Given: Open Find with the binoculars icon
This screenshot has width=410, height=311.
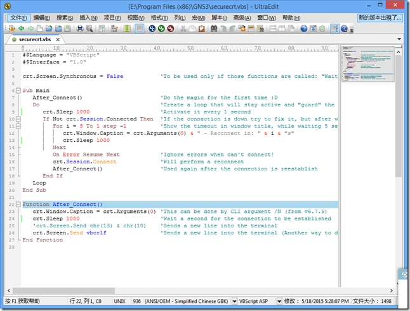Looking at the screenshot, I should 214,29.
